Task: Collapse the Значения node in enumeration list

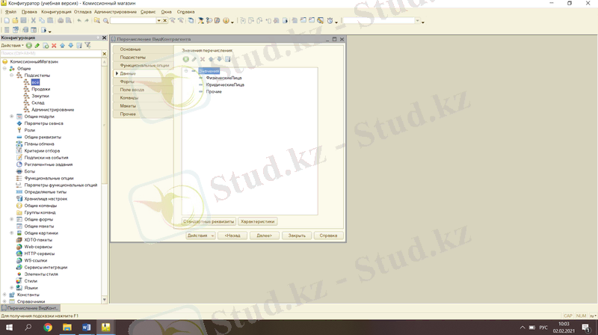Action: [186, 71]
